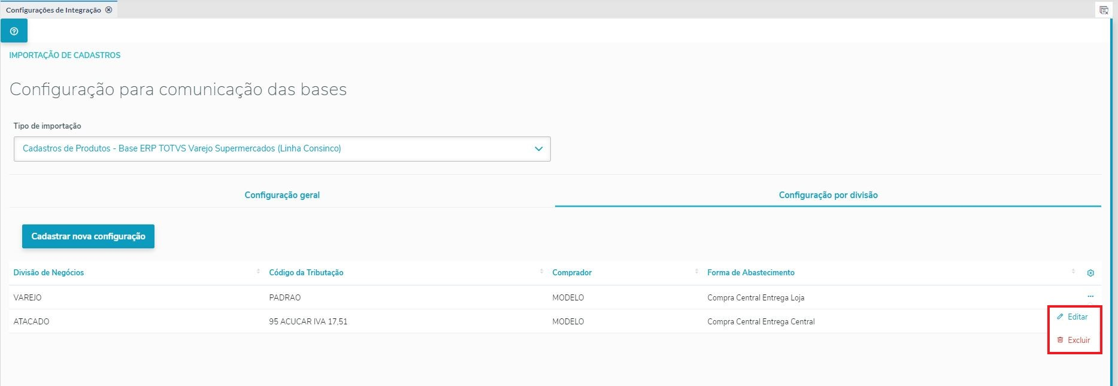Click the three-dots actions icon for VAREJO row
The width and height of the screenshot is (1118, 386).
pyautogui.click(x=1090, y=297)
